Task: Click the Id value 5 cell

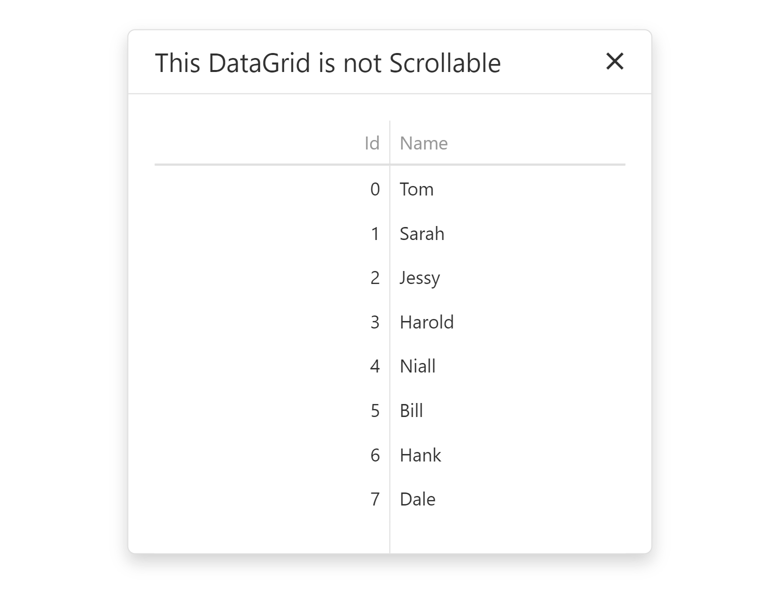Action: [375, 410]
